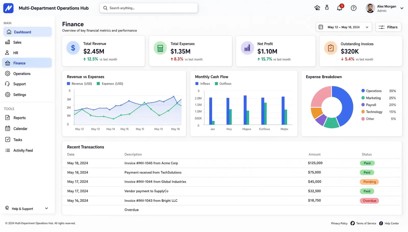Screen dimensions: 408x232
Task: Toggle the Inflows legend swatch
Action: pyautogui.click(x=197, y=84)
